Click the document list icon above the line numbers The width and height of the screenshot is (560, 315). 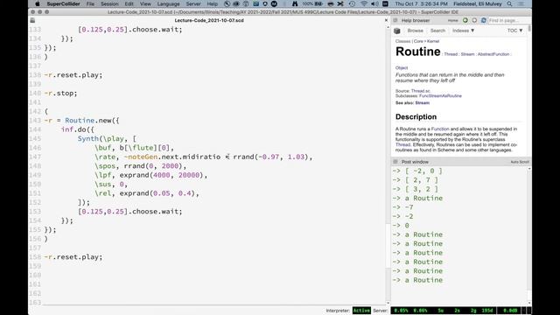[x=32, y=20]
